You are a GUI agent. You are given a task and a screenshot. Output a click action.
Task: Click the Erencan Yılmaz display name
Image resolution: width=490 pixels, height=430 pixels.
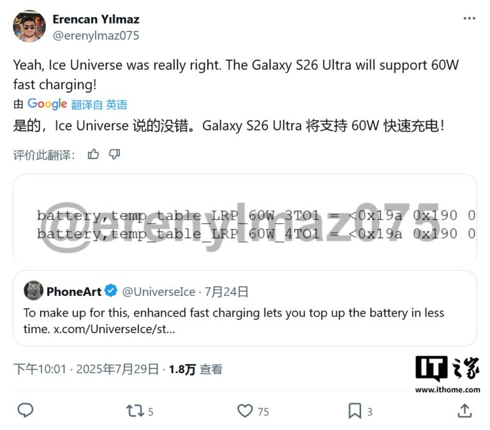[x=96, y=19]
